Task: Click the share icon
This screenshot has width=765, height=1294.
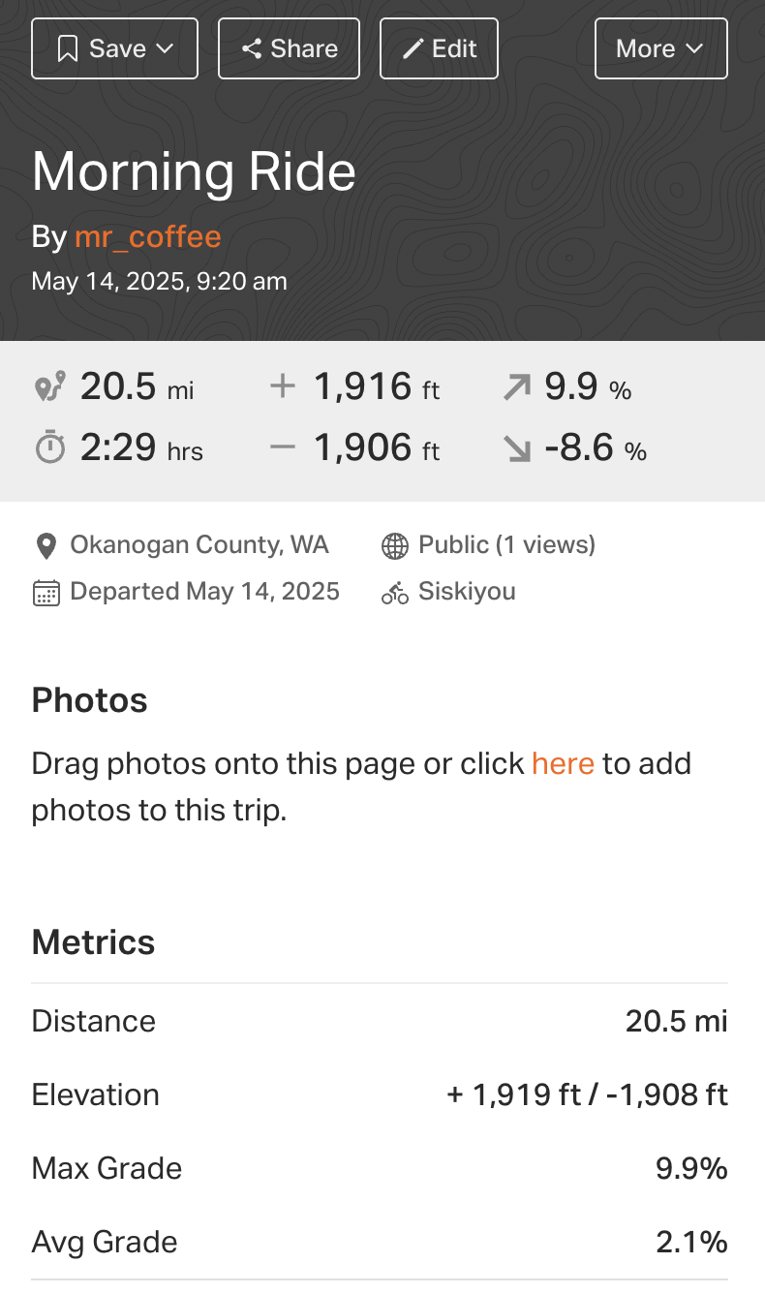Action: point(252,49)
